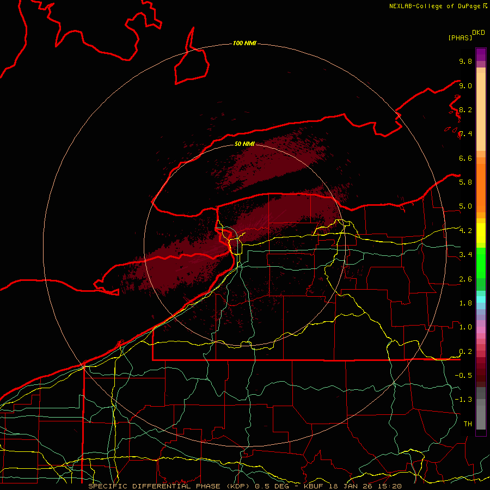Image resolution: width=490 pixels, height=490 pixels.
Task: Click the orange color band near 5.8
Action: (x=481, y=182)
